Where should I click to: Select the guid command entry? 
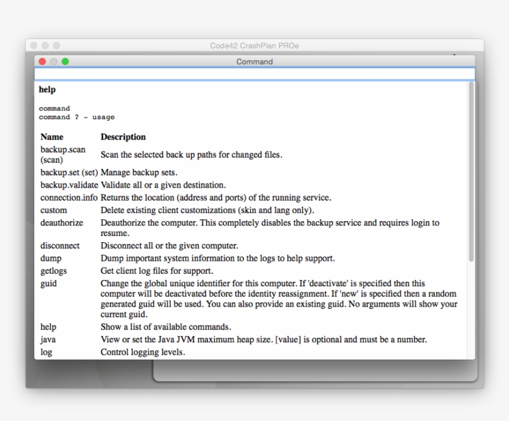pos(47,283)
